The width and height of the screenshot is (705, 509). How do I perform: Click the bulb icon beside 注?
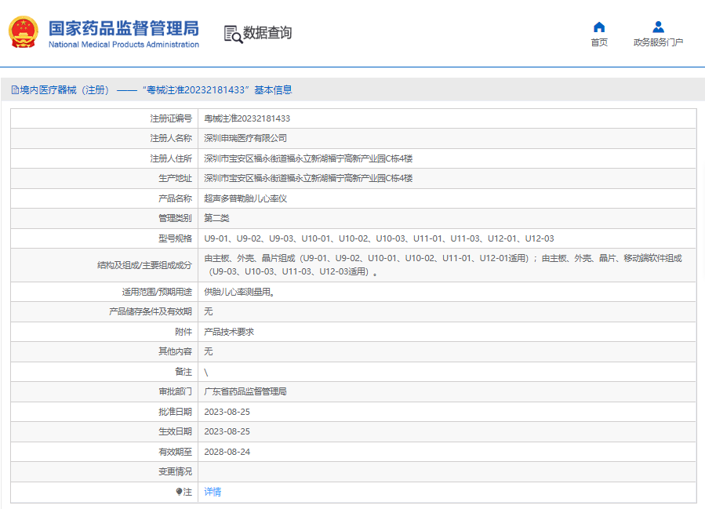click(x=179, y=492)
